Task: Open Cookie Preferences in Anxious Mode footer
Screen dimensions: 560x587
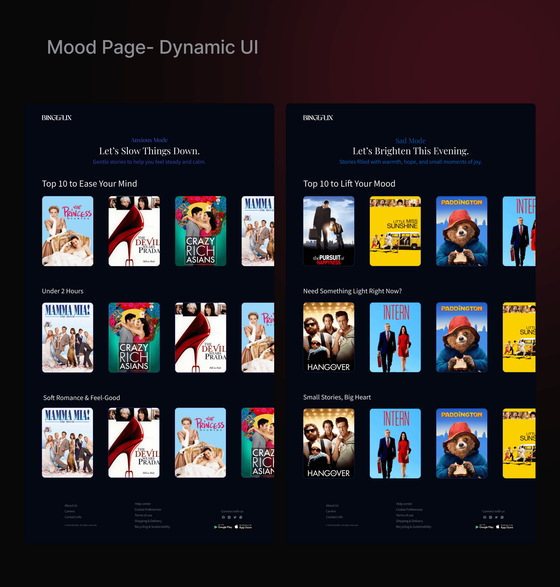Action: [148, 510]
